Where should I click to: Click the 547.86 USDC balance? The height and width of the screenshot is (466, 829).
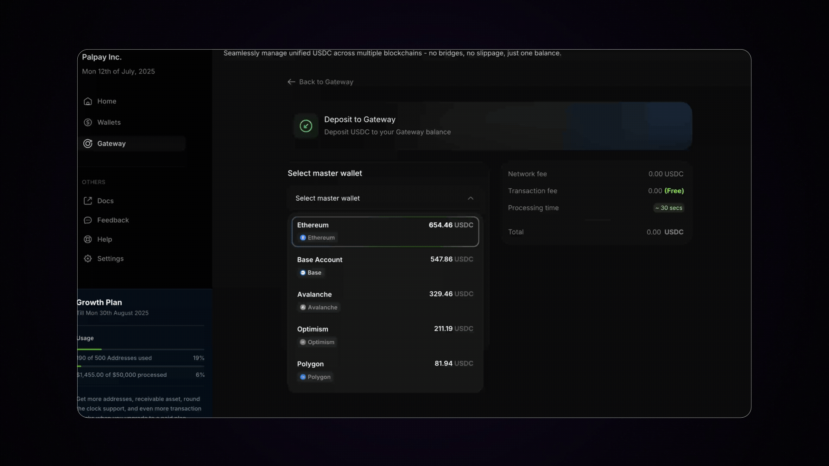tap(452, 259)
